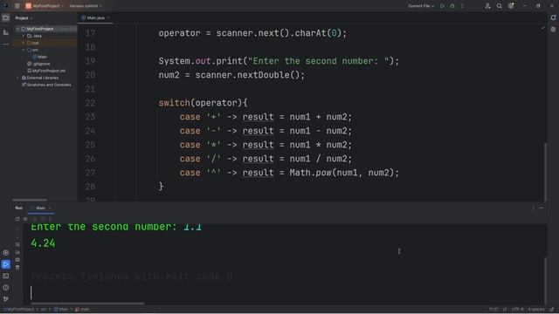This screenshot has height=314, width=559.
Task: Click Main class in the breadcrumb bar
Action: [61, 310]
